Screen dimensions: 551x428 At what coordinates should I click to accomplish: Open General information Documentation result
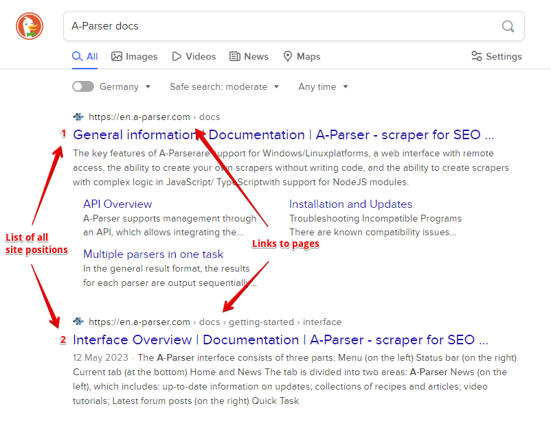(283, 134)
